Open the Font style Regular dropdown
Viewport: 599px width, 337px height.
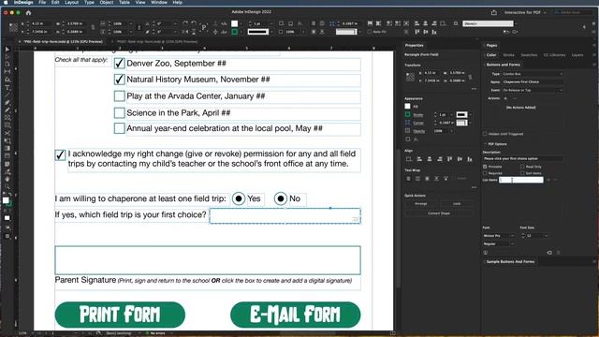[499, 243]
